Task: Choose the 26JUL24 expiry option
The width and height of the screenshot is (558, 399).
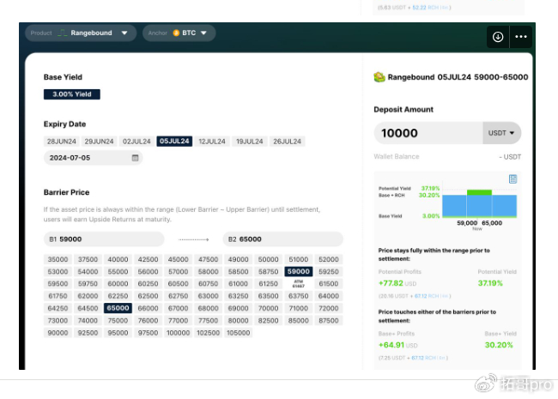Action: tap(287, 142)
